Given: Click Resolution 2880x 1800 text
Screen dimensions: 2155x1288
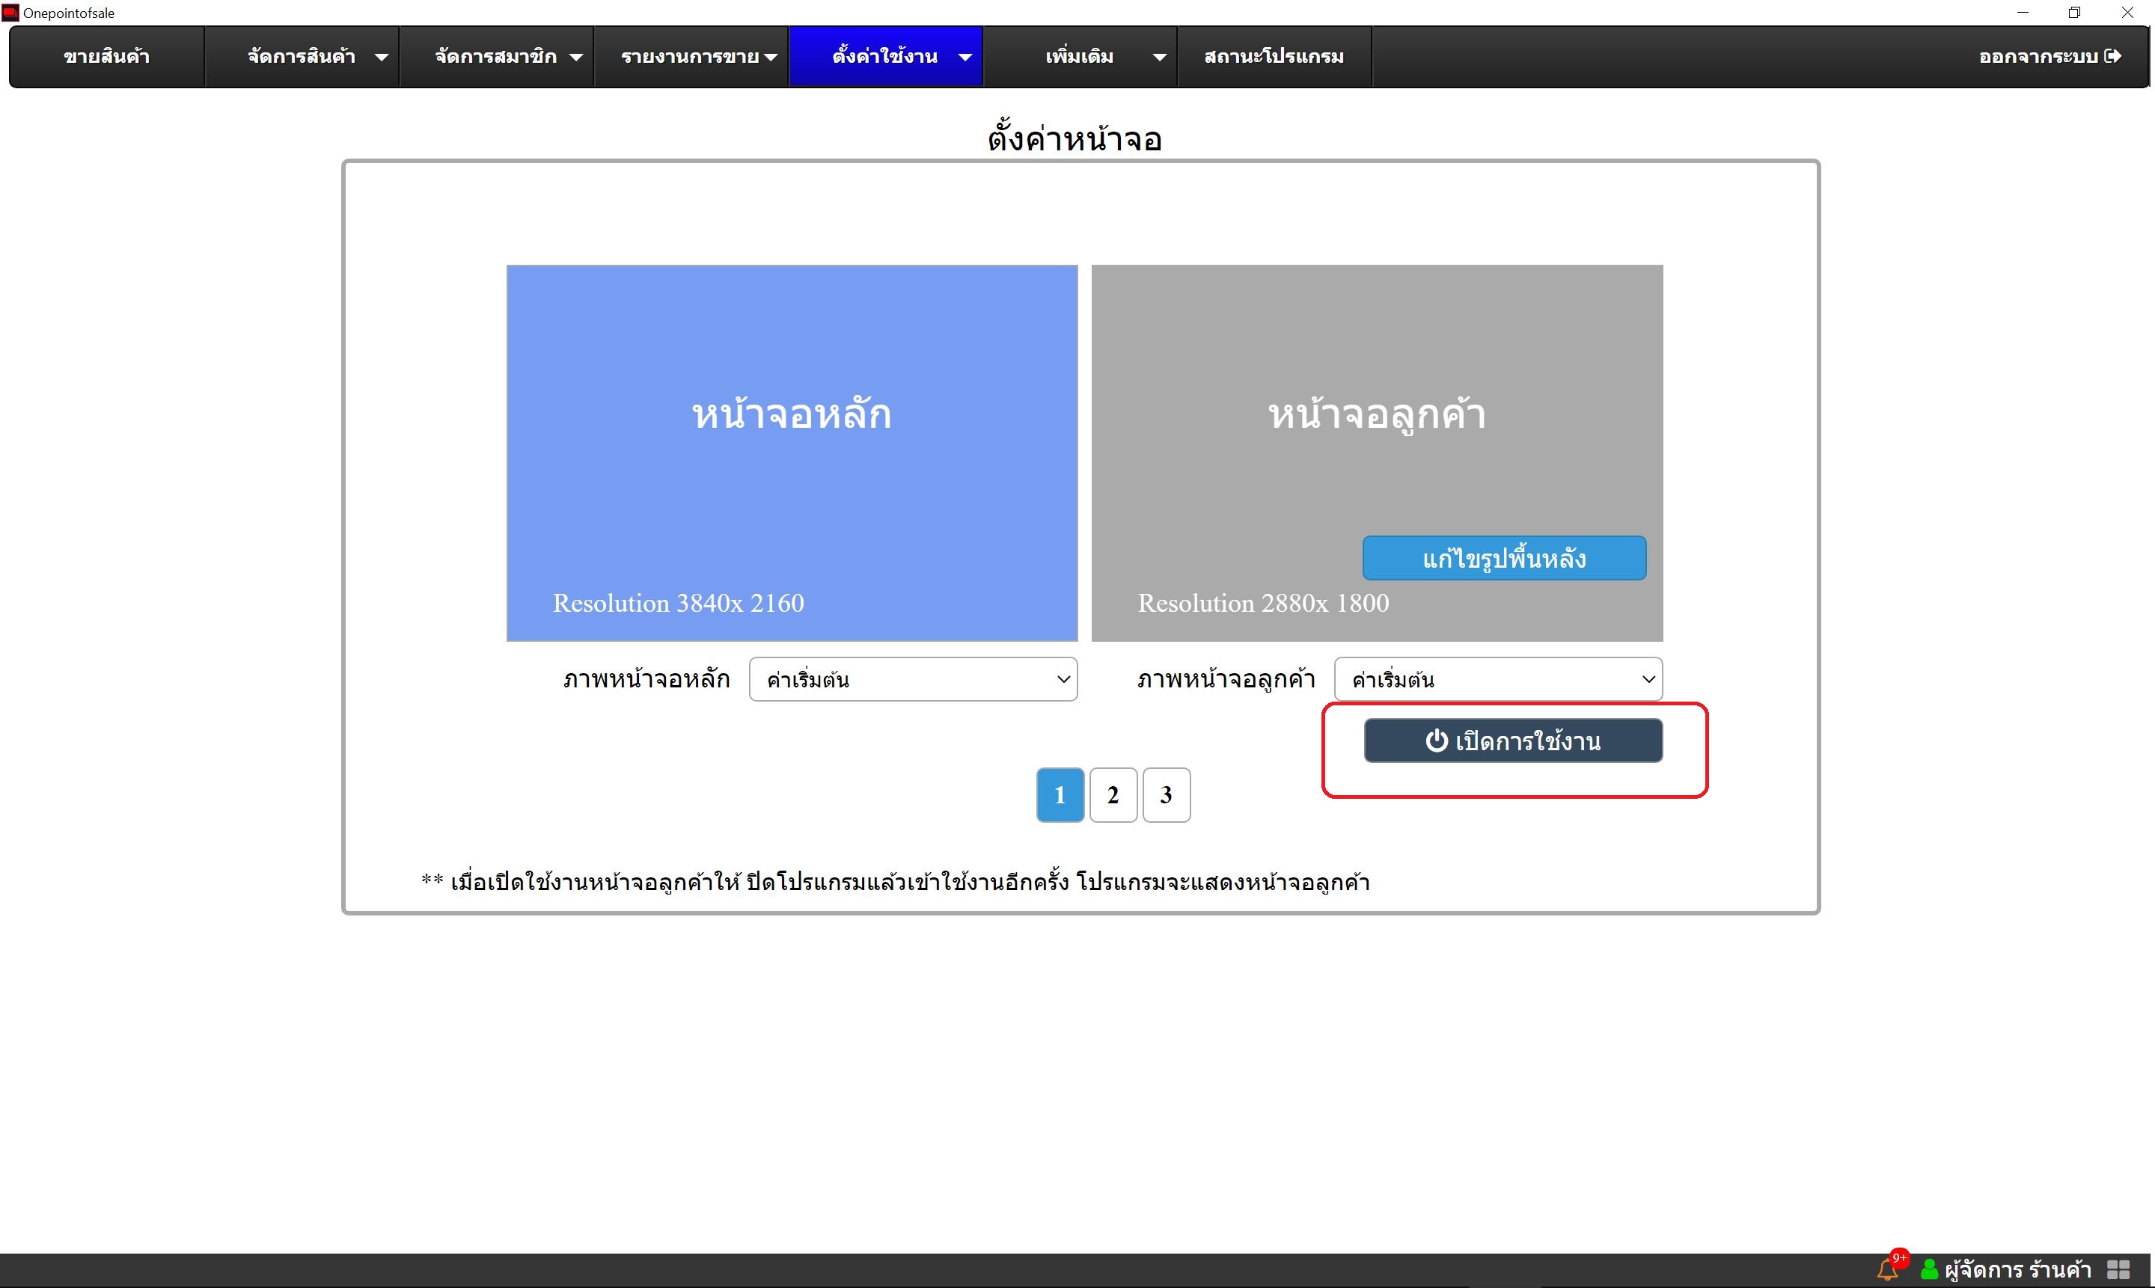Looking at the screenshot, I should tap(1263, 603).
